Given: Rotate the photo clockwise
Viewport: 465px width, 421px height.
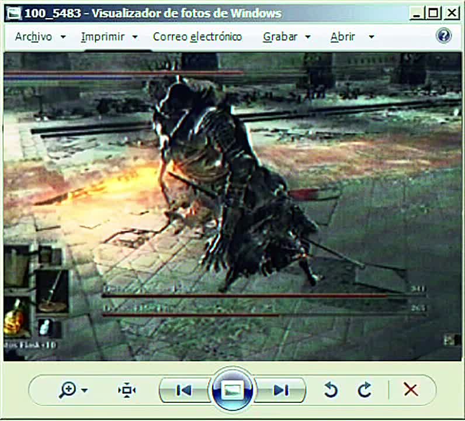Looking at the screenshot, I should [365, 390].
